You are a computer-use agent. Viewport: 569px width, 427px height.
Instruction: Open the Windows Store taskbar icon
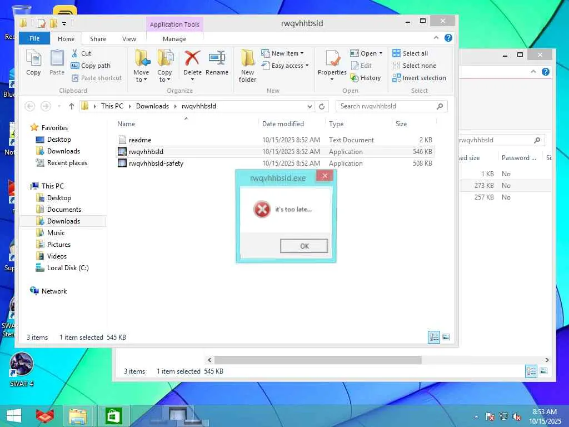(x=113, y=416)
